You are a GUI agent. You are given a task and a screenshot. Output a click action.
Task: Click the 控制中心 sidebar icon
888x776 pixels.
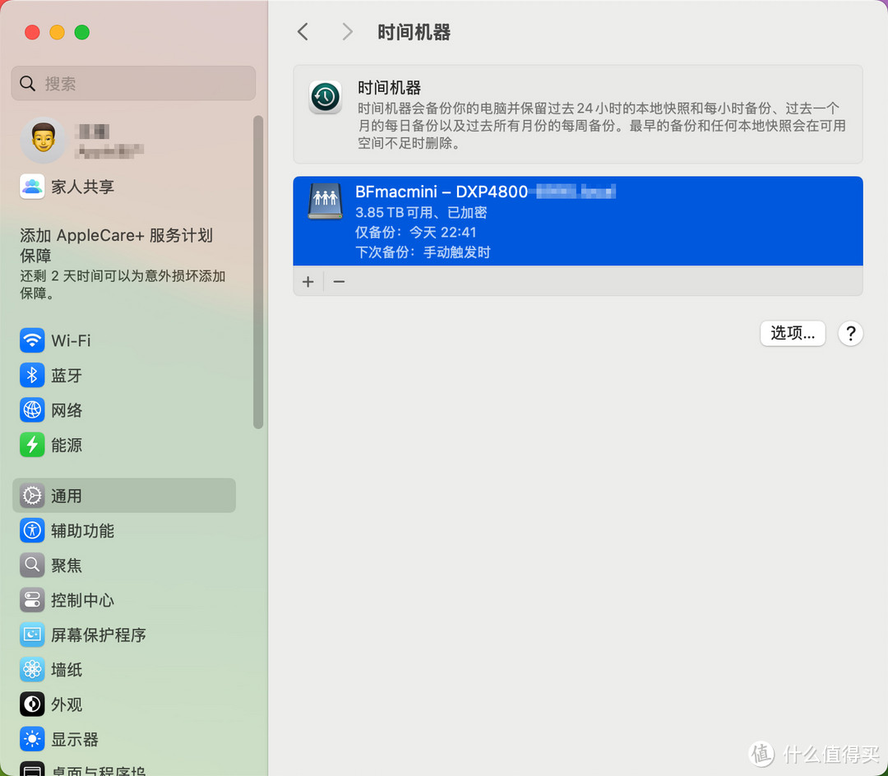tap(31, 600)
